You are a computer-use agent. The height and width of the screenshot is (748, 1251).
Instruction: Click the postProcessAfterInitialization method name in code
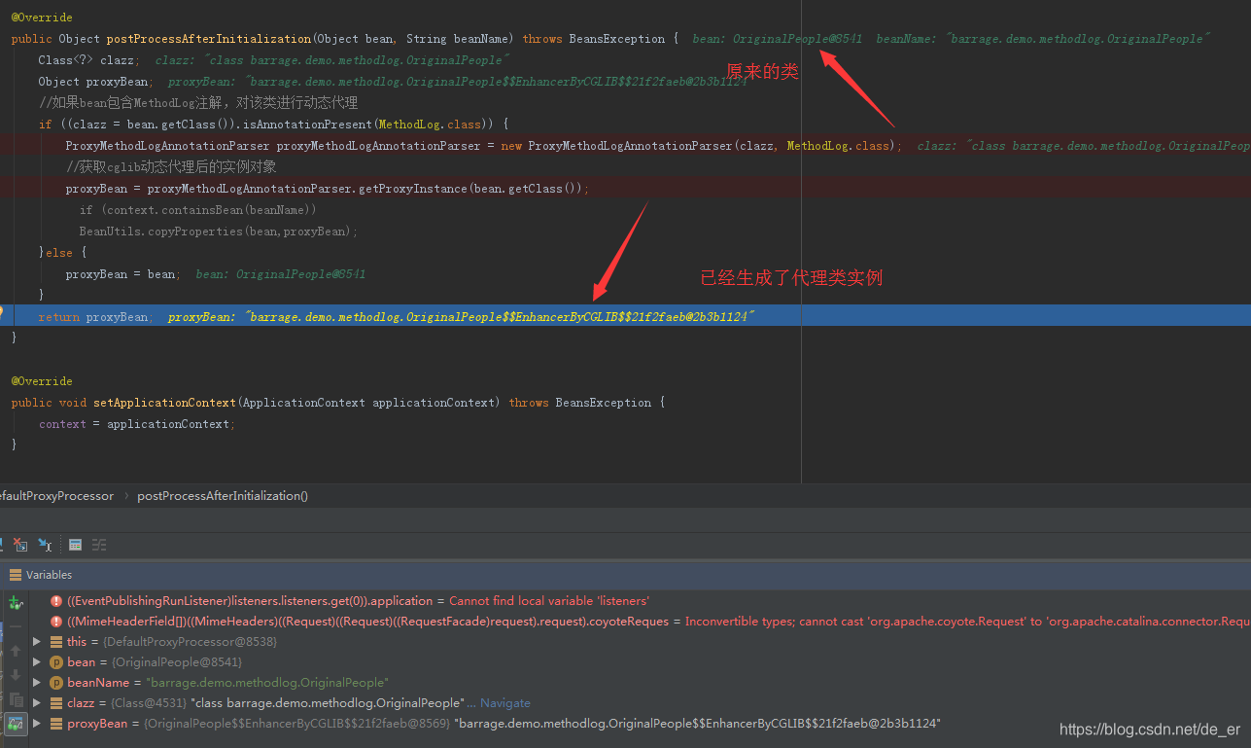pyautogui.click(x=209, y=39)
